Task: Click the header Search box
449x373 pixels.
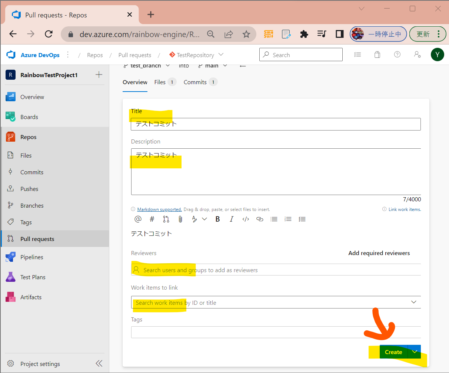Action: 301,55
